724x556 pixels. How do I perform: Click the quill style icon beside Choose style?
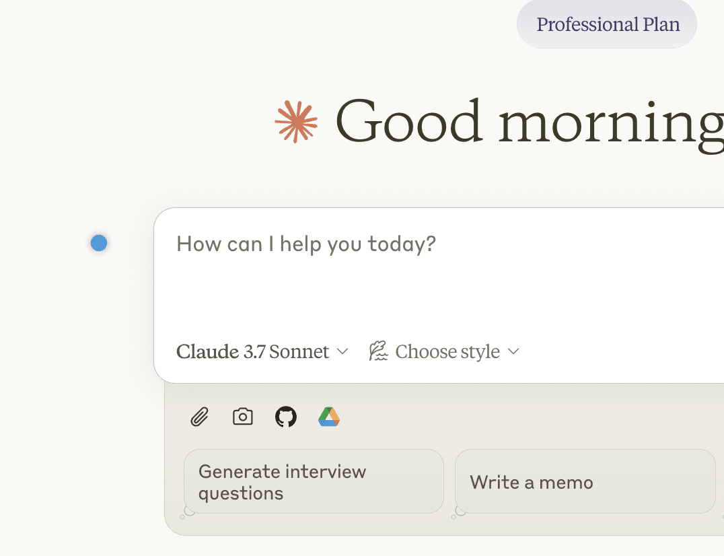[x=377, y=350]
